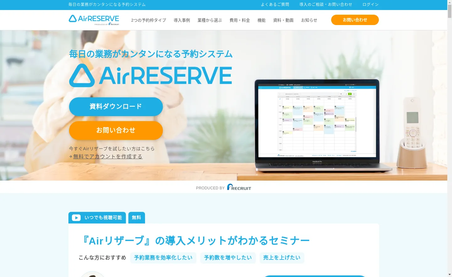Click the ログイン link
452x277 pixels.
tap(371, 5)
